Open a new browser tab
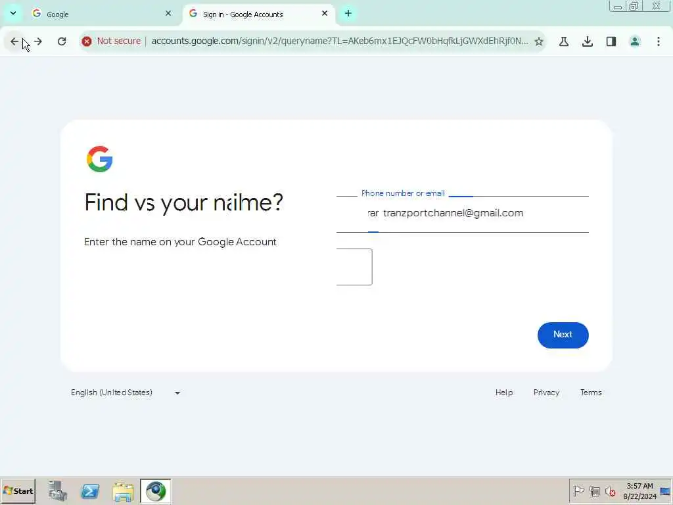This screenshot has width=673, height=505. [x=348, y=14]
